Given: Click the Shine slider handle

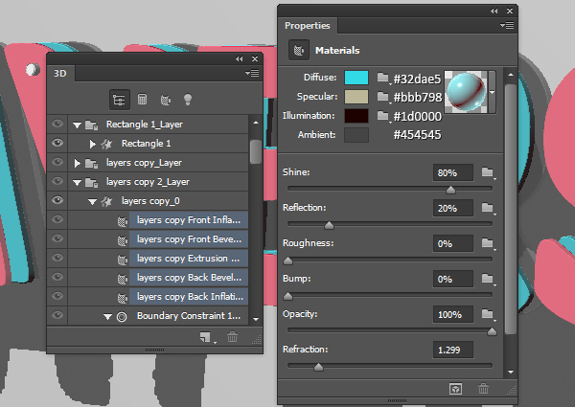Looking at the screenshot, I should pyautogui.click(x=450, y=190).
